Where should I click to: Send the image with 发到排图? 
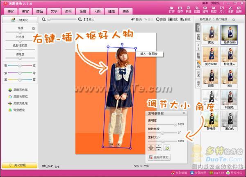(x=198, y=173)
